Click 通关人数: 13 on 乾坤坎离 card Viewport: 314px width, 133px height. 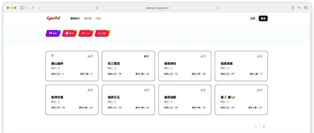86,108
